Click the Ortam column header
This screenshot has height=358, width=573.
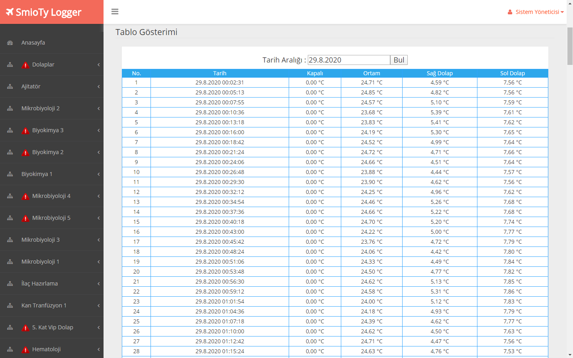[x=372, y=73]
